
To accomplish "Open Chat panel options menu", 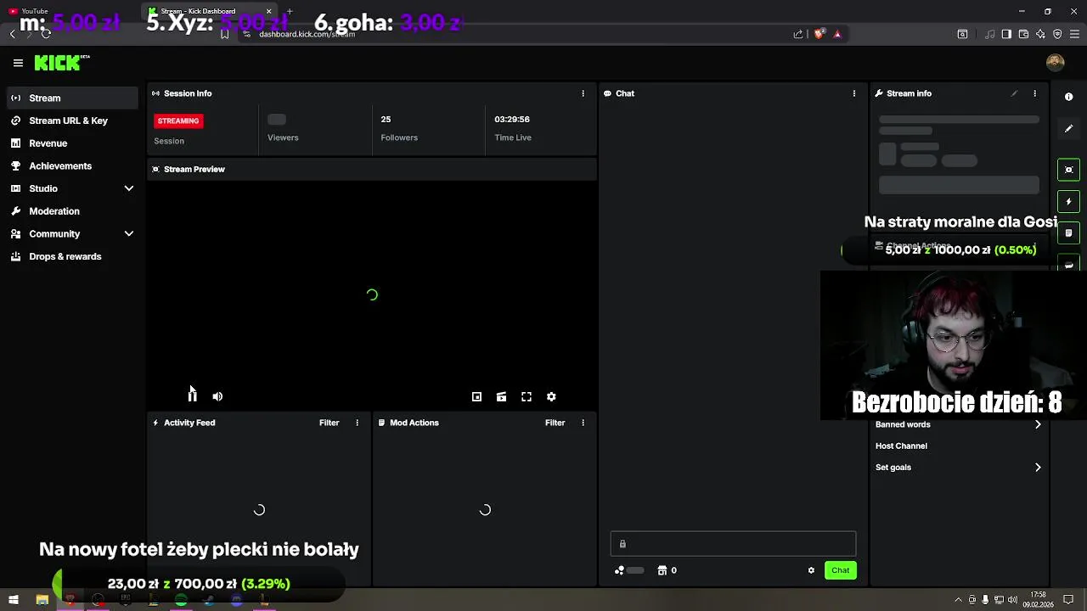I will (854, 93).
